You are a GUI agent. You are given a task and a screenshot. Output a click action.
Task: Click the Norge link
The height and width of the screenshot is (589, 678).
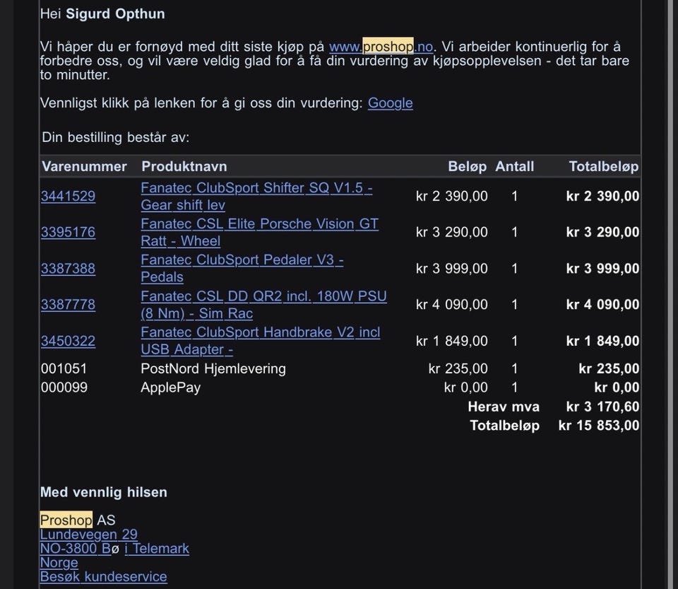(59, 562)
